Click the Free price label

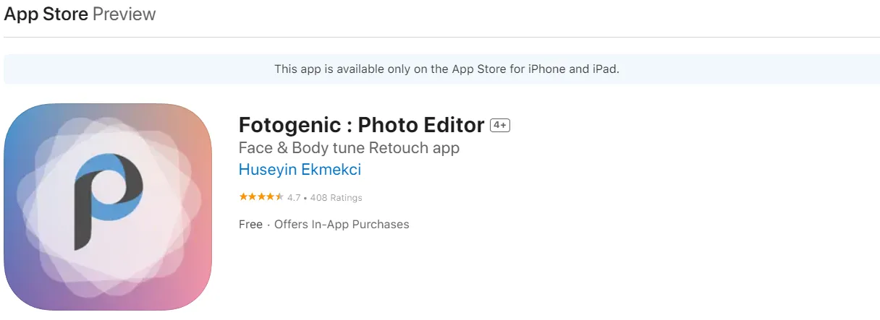pyautogui.click(x=250, y=224)
